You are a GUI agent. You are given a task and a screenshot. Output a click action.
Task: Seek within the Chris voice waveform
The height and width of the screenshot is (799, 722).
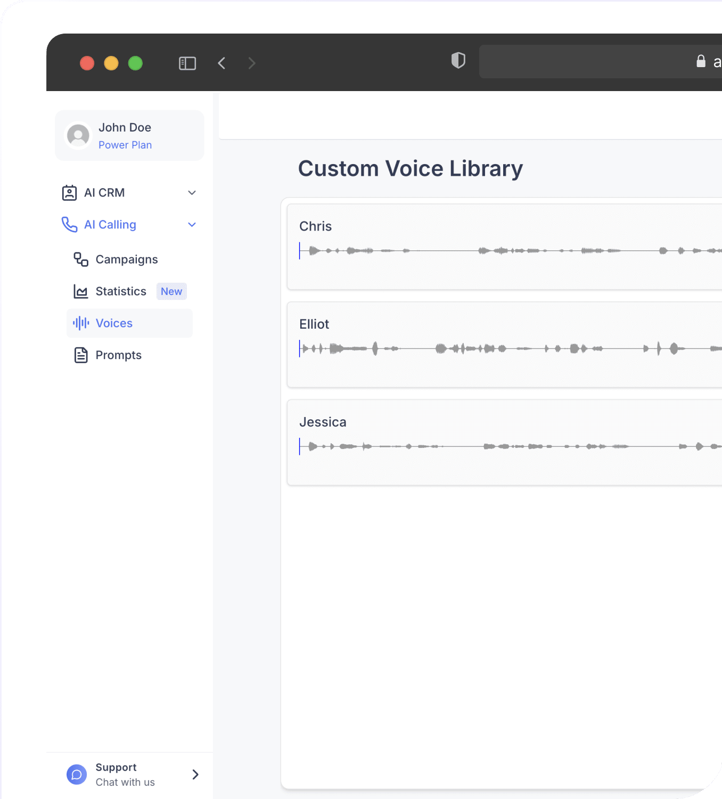coord(510,250)
